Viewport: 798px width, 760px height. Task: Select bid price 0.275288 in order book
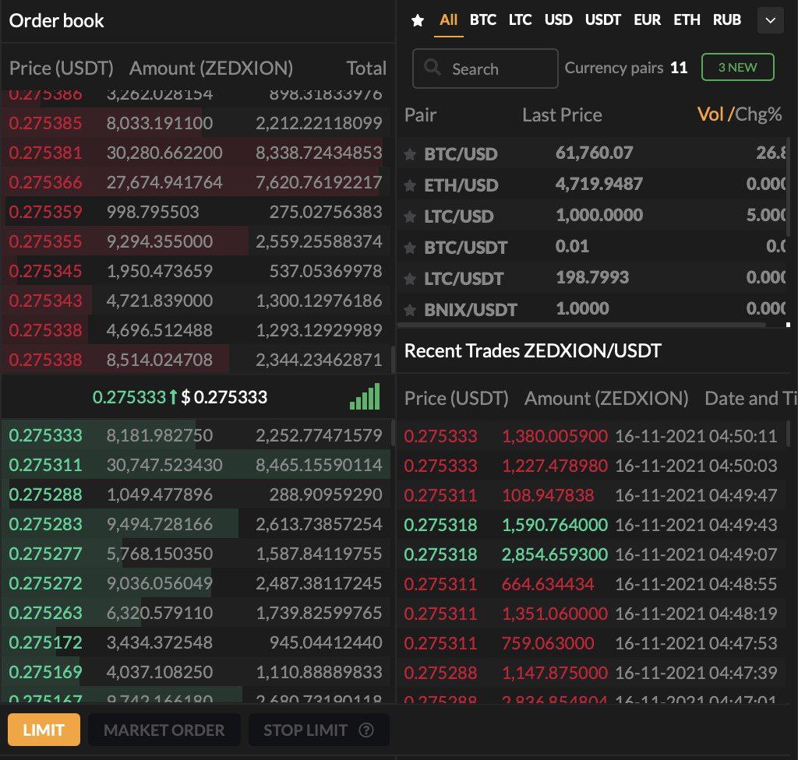pos(45,494)
